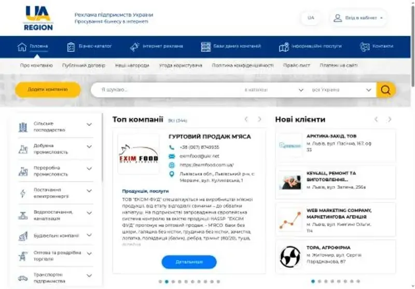
Task: Click the Бази даних компаній database icon
Action: pos(205,47)
